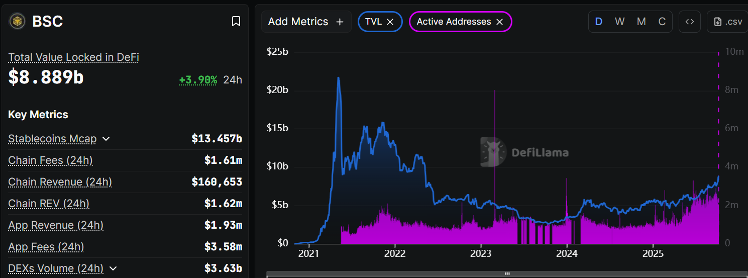Click the bookmark icon next to BSC
This screenshot has width=748, height=278.
point(236,21)
